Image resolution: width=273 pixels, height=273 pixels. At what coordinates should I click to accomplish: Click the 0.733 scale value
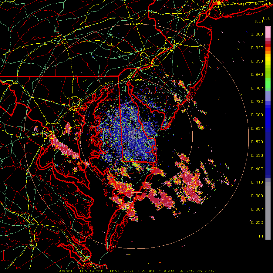pyautogui.click(x=257, y=102)
